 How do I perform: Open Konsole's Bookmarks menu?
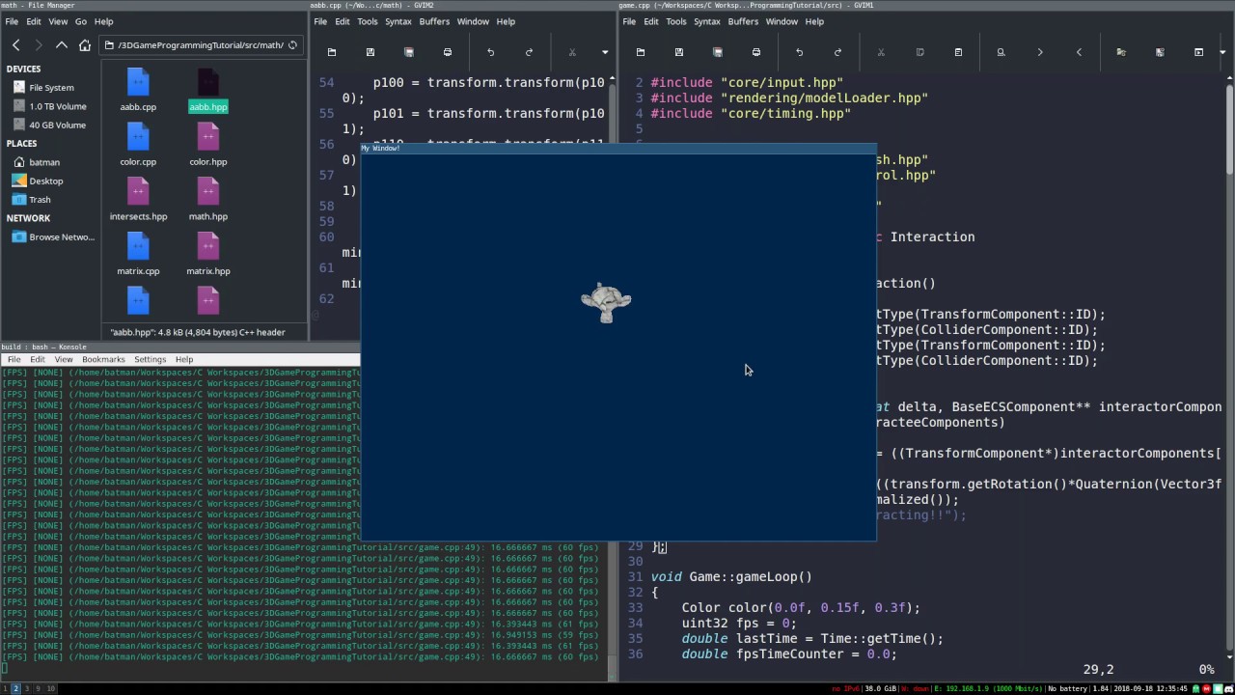[x=103, y=359]
